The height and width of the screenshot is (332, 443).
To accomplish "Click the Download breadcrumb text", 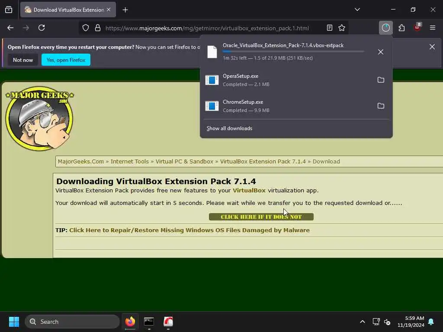I will point(326,162).
